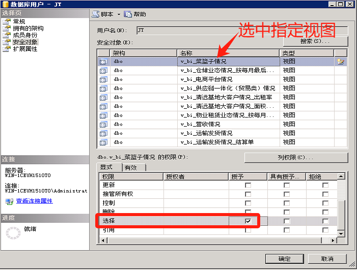Screen dimensions: 357x270
Task: Switch to the 有效 tab
Action: click(x=134, y=168)
